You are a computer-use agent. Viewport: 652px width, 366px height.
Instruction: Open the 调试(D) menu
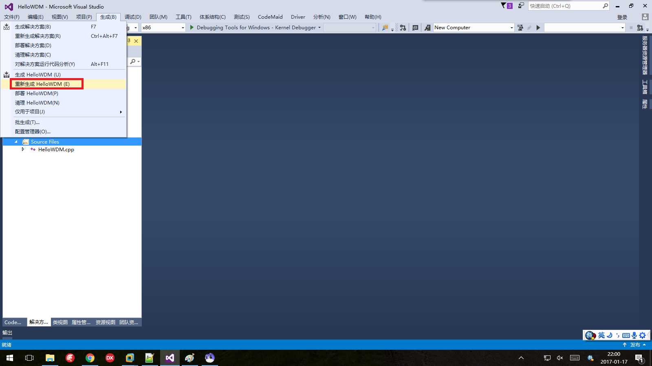click(x=133, y=17)
